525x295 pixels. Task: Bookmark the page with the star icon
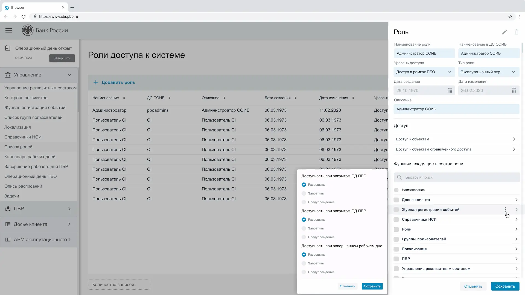(510, 17)
